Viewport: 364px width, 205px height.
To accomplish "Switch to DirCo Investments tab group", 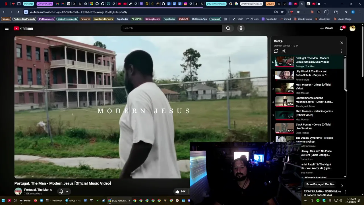I will pos(216,4).
